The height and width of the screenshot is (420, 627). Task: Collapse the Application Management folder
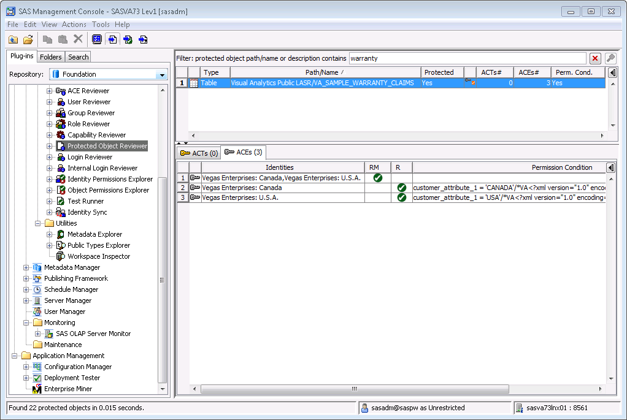point(14,356)
